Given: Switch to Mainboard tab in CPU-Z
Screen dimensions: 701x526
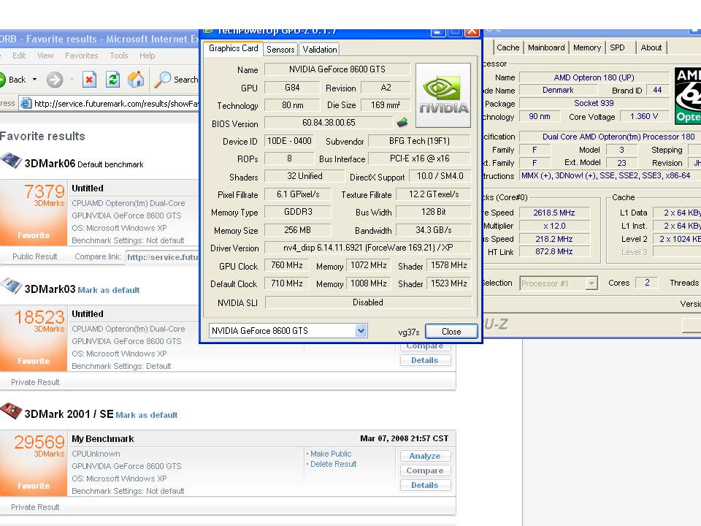Looking at the screenshot, I should (x=546, y=47).
